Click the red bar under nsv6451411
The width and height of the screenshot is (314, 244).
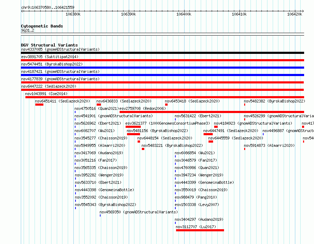pos(39,105)
